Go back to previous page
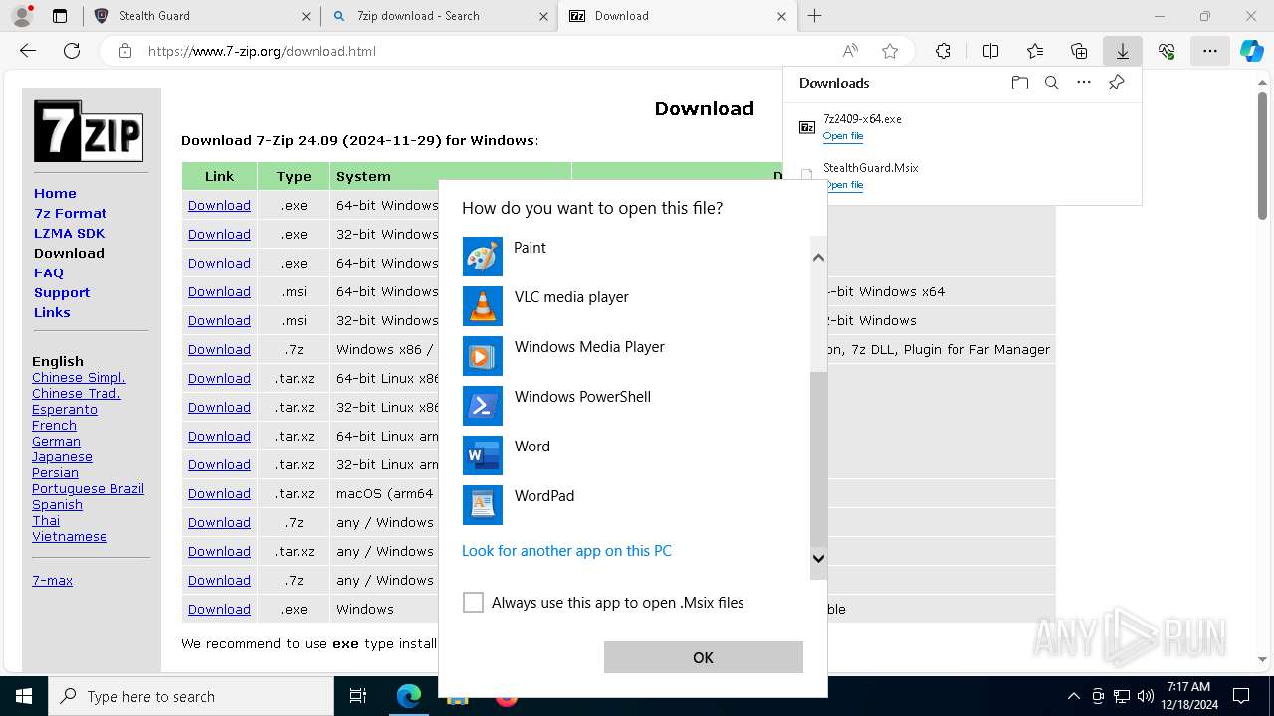 [x=28, y=51]
